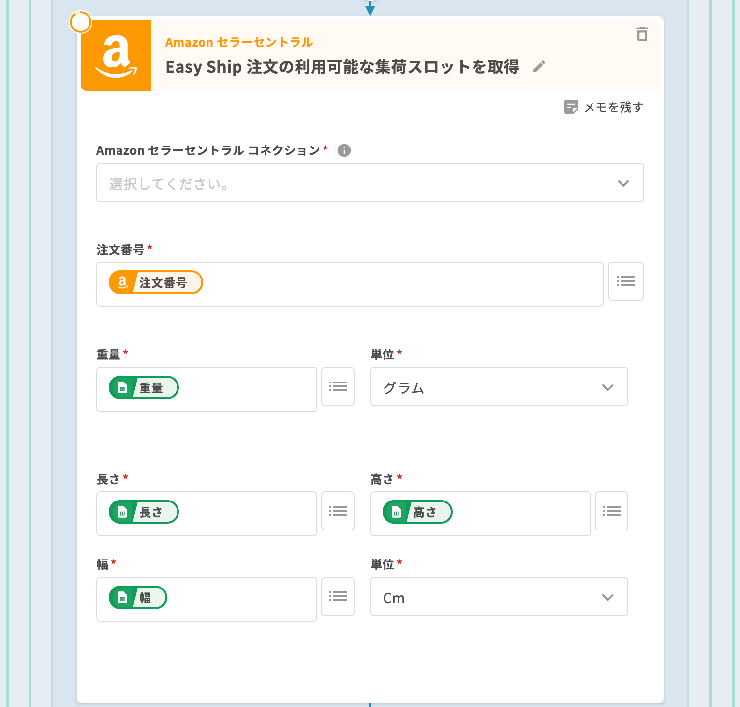Open list picker icon next to 重量 field
The image size is (740, 707).
[338, 386]
